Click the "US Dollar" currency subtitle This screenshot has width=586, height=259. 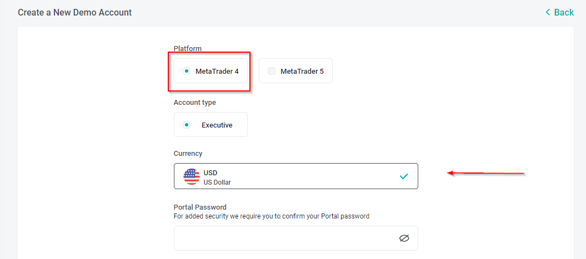pos(218,182)
